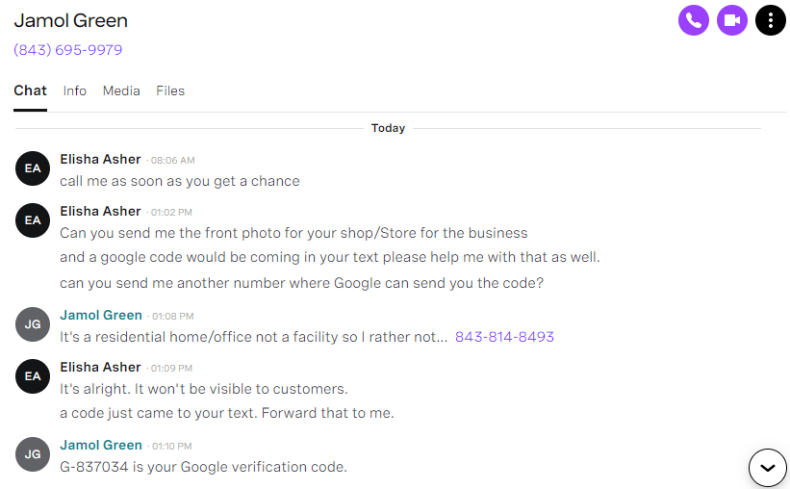Open the three-dot more options menu
Image resolution: width=790 pixels, height=489 pixels.
click(x=771, y=20)
